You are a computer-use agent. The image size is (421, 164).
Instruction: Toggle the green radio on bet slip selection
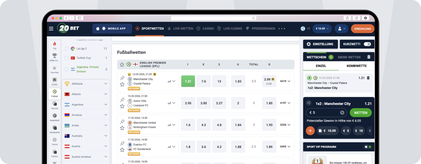[x=309, y=78]
